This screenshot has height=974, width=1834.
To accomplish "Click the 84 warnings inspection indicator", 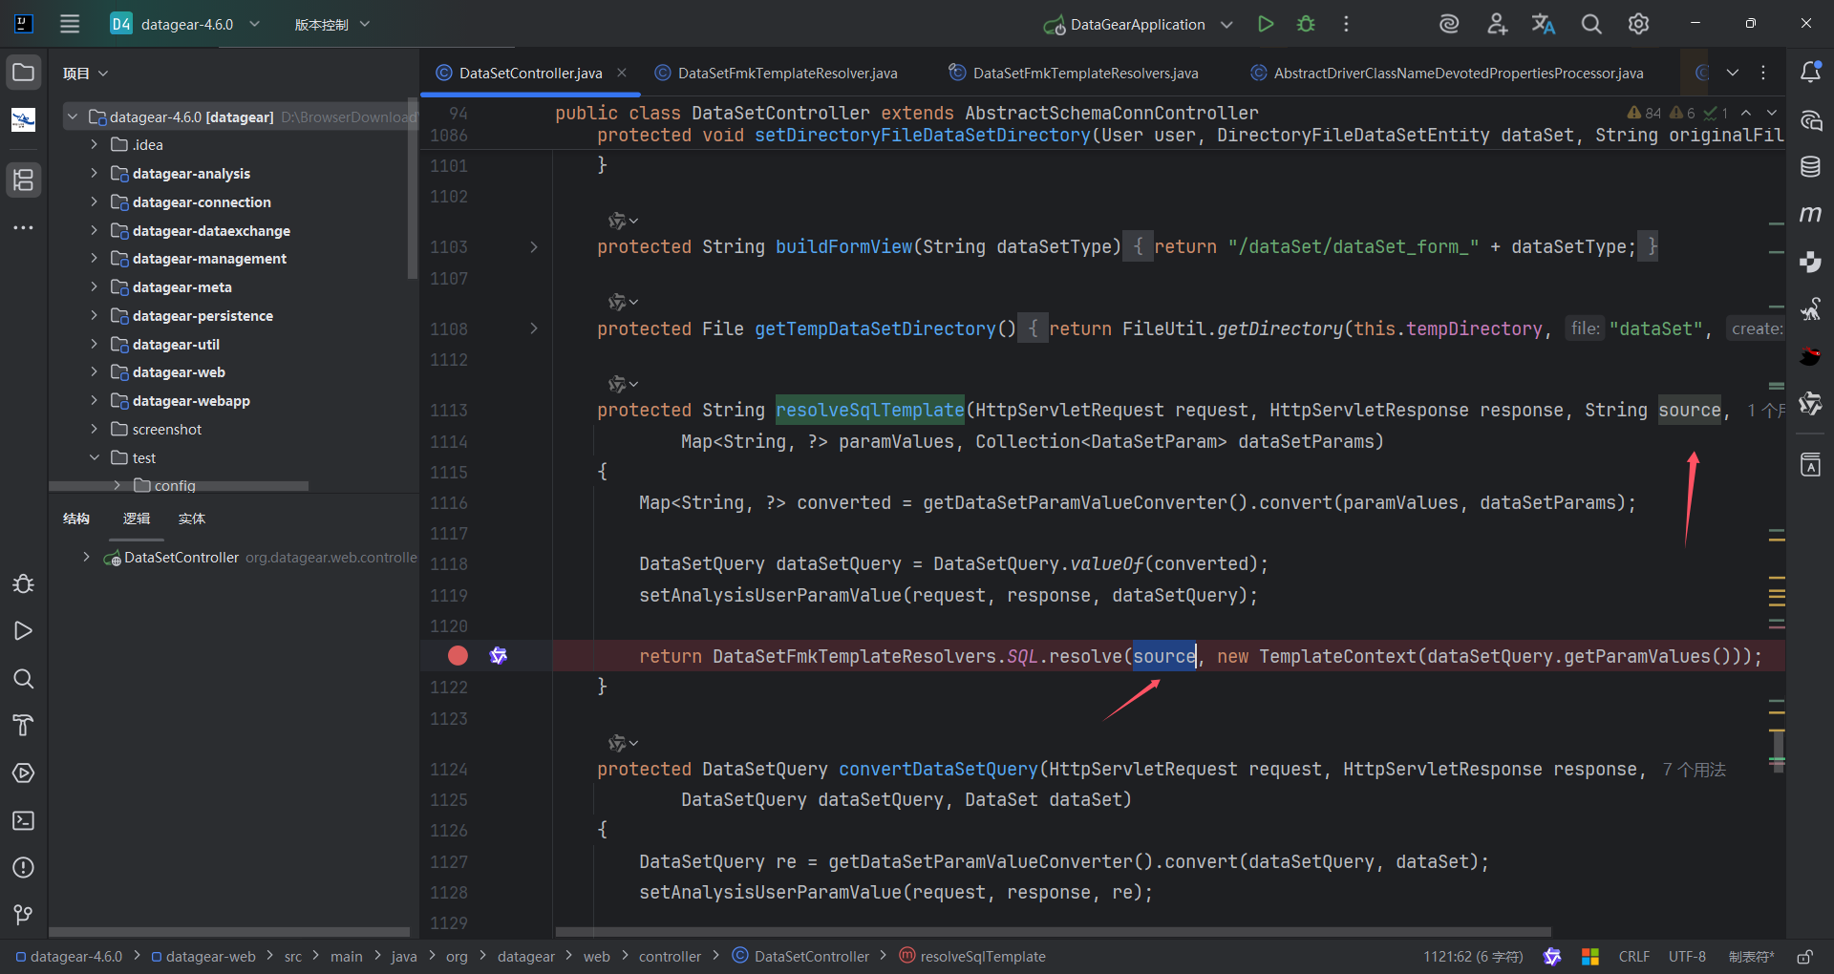I will 1644,113.
